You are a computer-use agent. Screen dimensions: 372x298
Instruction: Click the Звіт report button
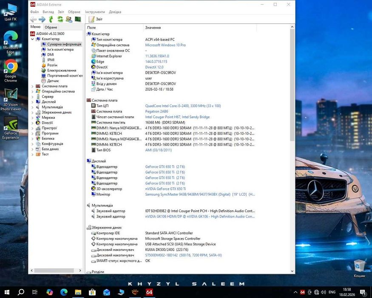click(x=95, y=19)
